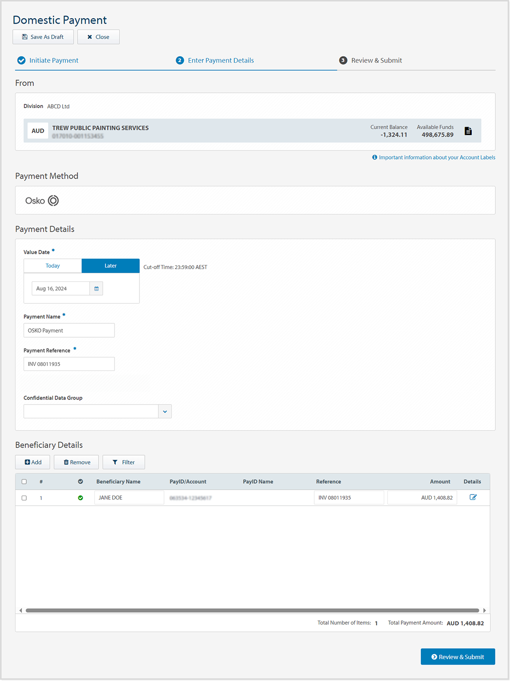Add a new beneficiary

click(33, 462)
